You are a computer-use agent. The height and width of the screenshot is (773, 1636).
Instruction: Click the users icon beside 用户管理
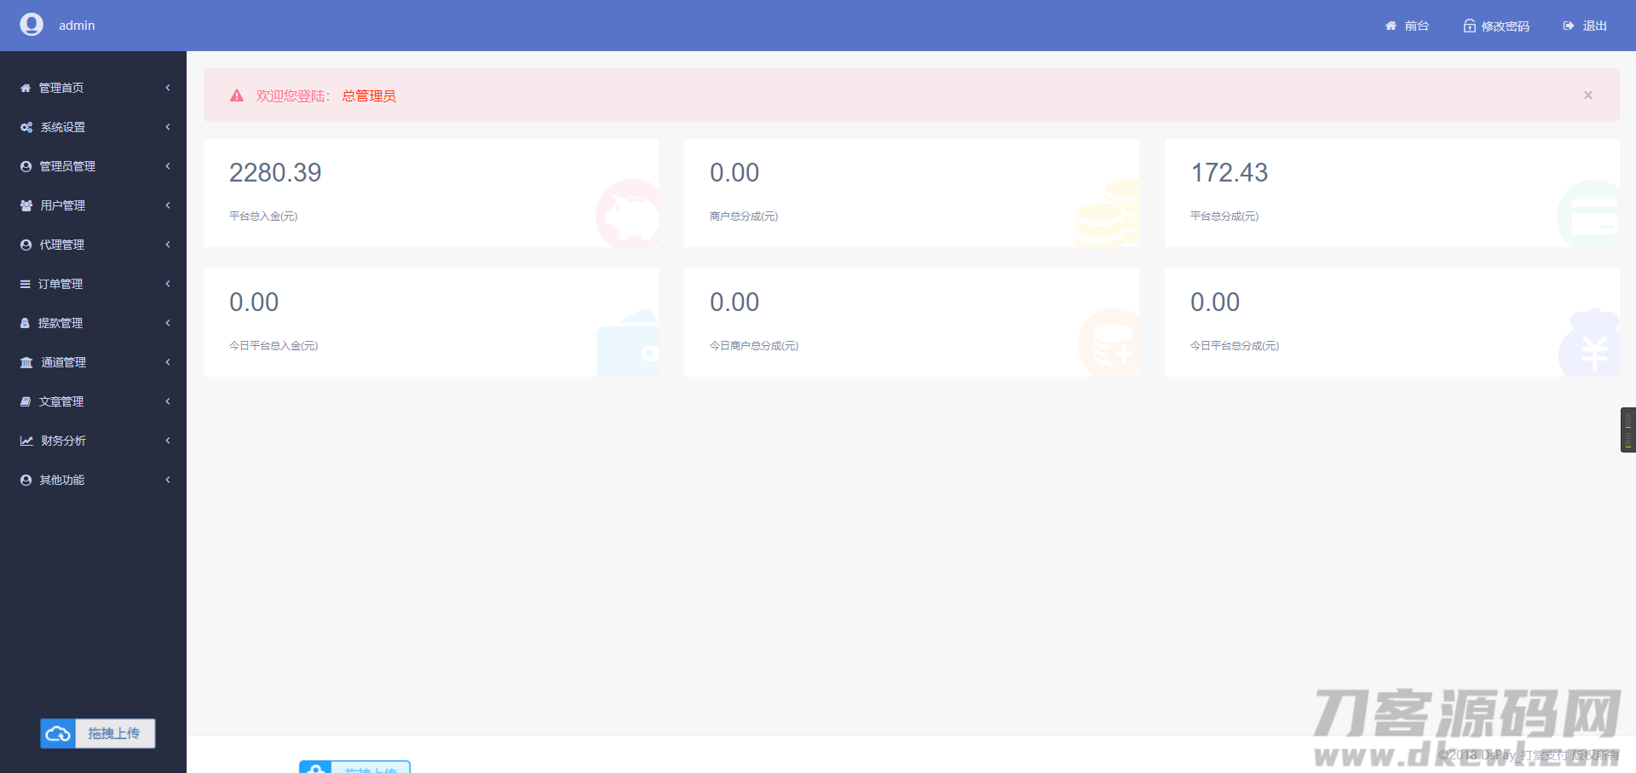click(26, 205)
